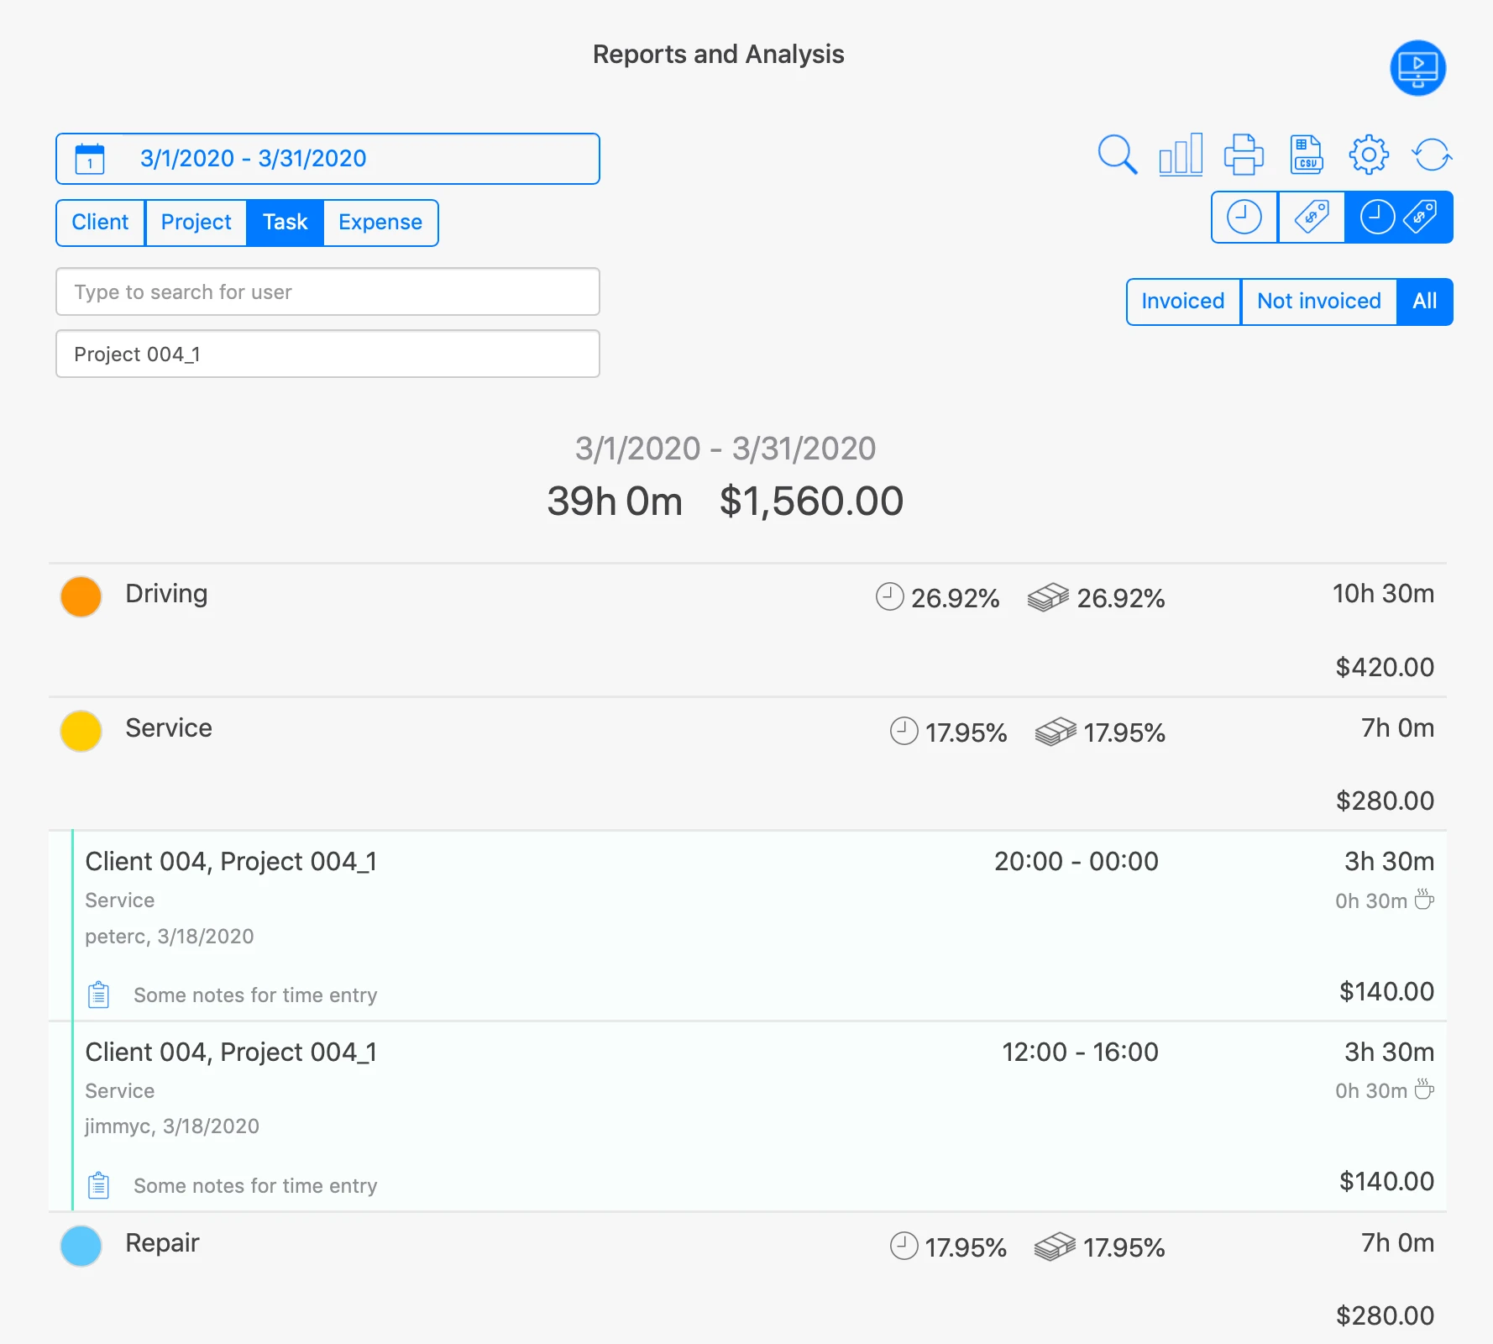Export report as CSV file
The image size is (1493, 1344).
(1306, 155)
